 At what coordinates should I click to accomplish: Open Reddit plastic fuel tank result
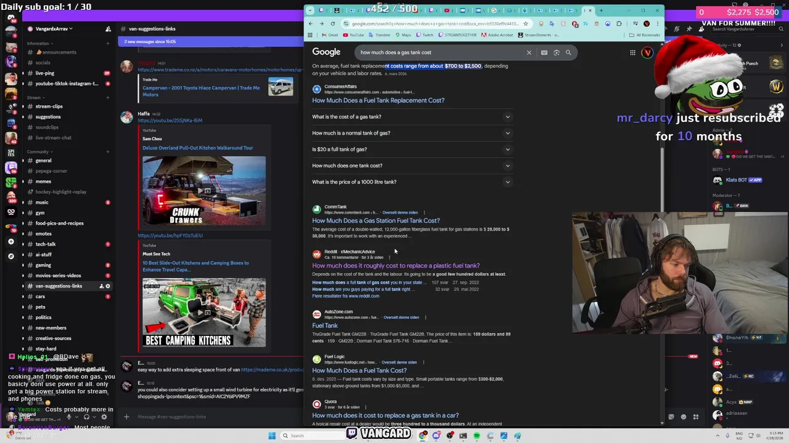(396, 266)
